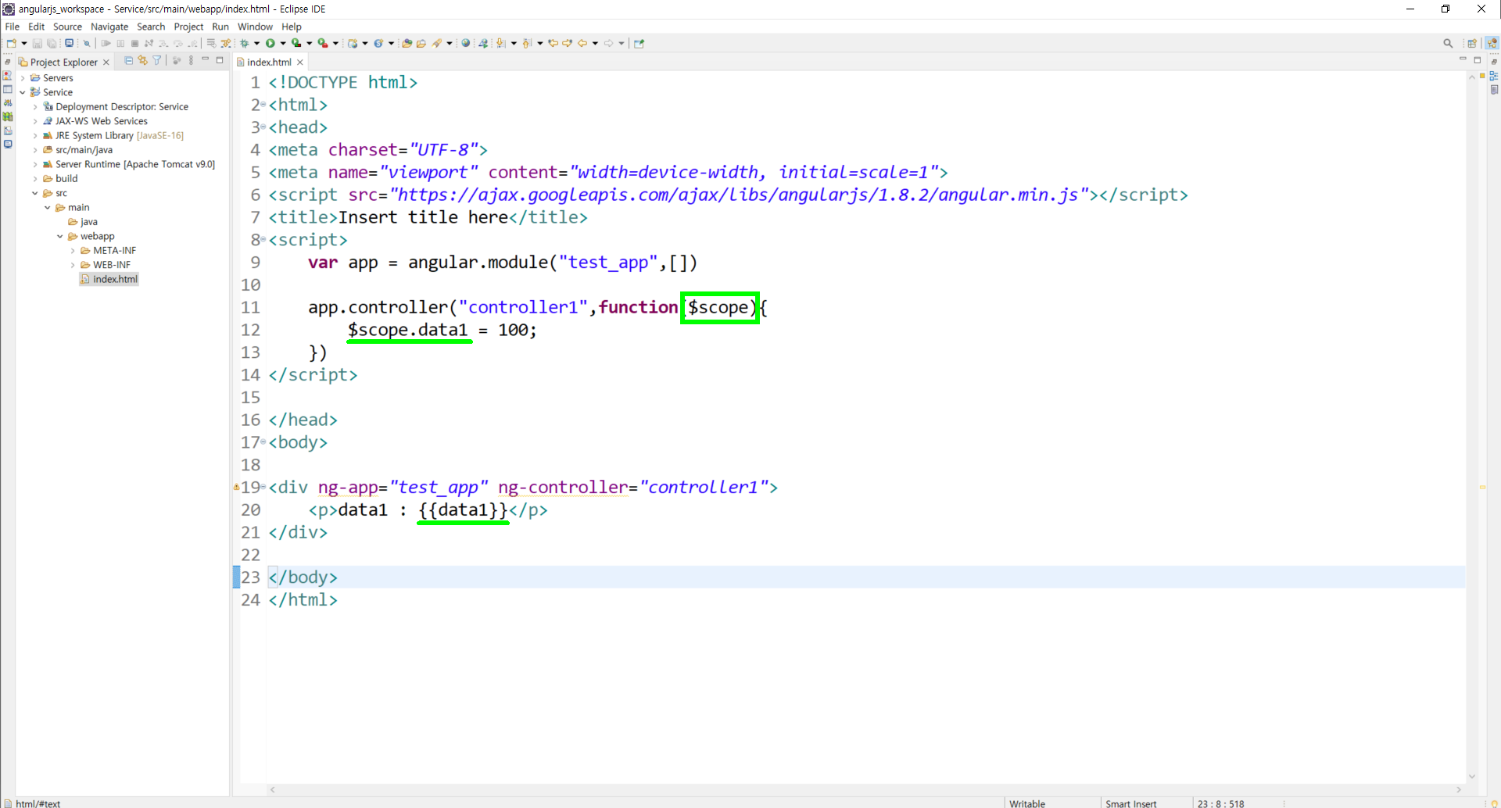Minimize the Project Explorer panel
The height and width of the screenshot is (808, 1501).
coord(206,59)
